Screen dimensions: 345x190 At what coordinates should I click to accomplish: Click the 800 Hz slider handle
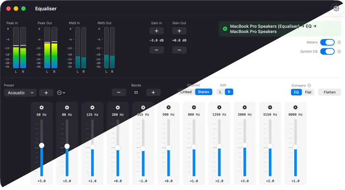[194, 147]
